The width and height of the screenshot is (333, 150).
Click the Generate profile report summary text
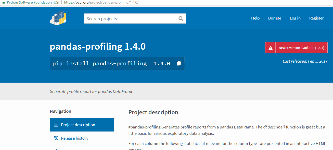coord(92,91)
